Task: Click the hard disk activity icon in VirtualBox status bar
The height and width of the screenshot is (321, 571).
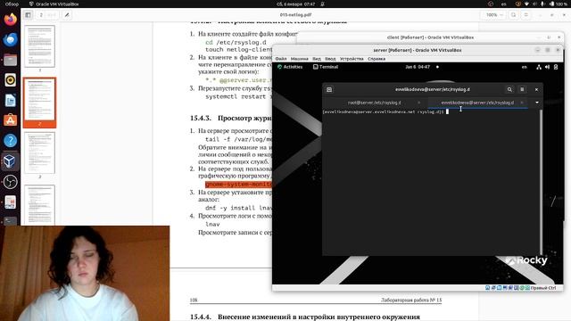Action: (x=488, y=288)
